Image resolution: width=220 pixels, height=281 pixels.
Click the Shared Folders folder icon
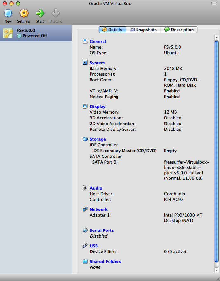click(x=85, y=261)
